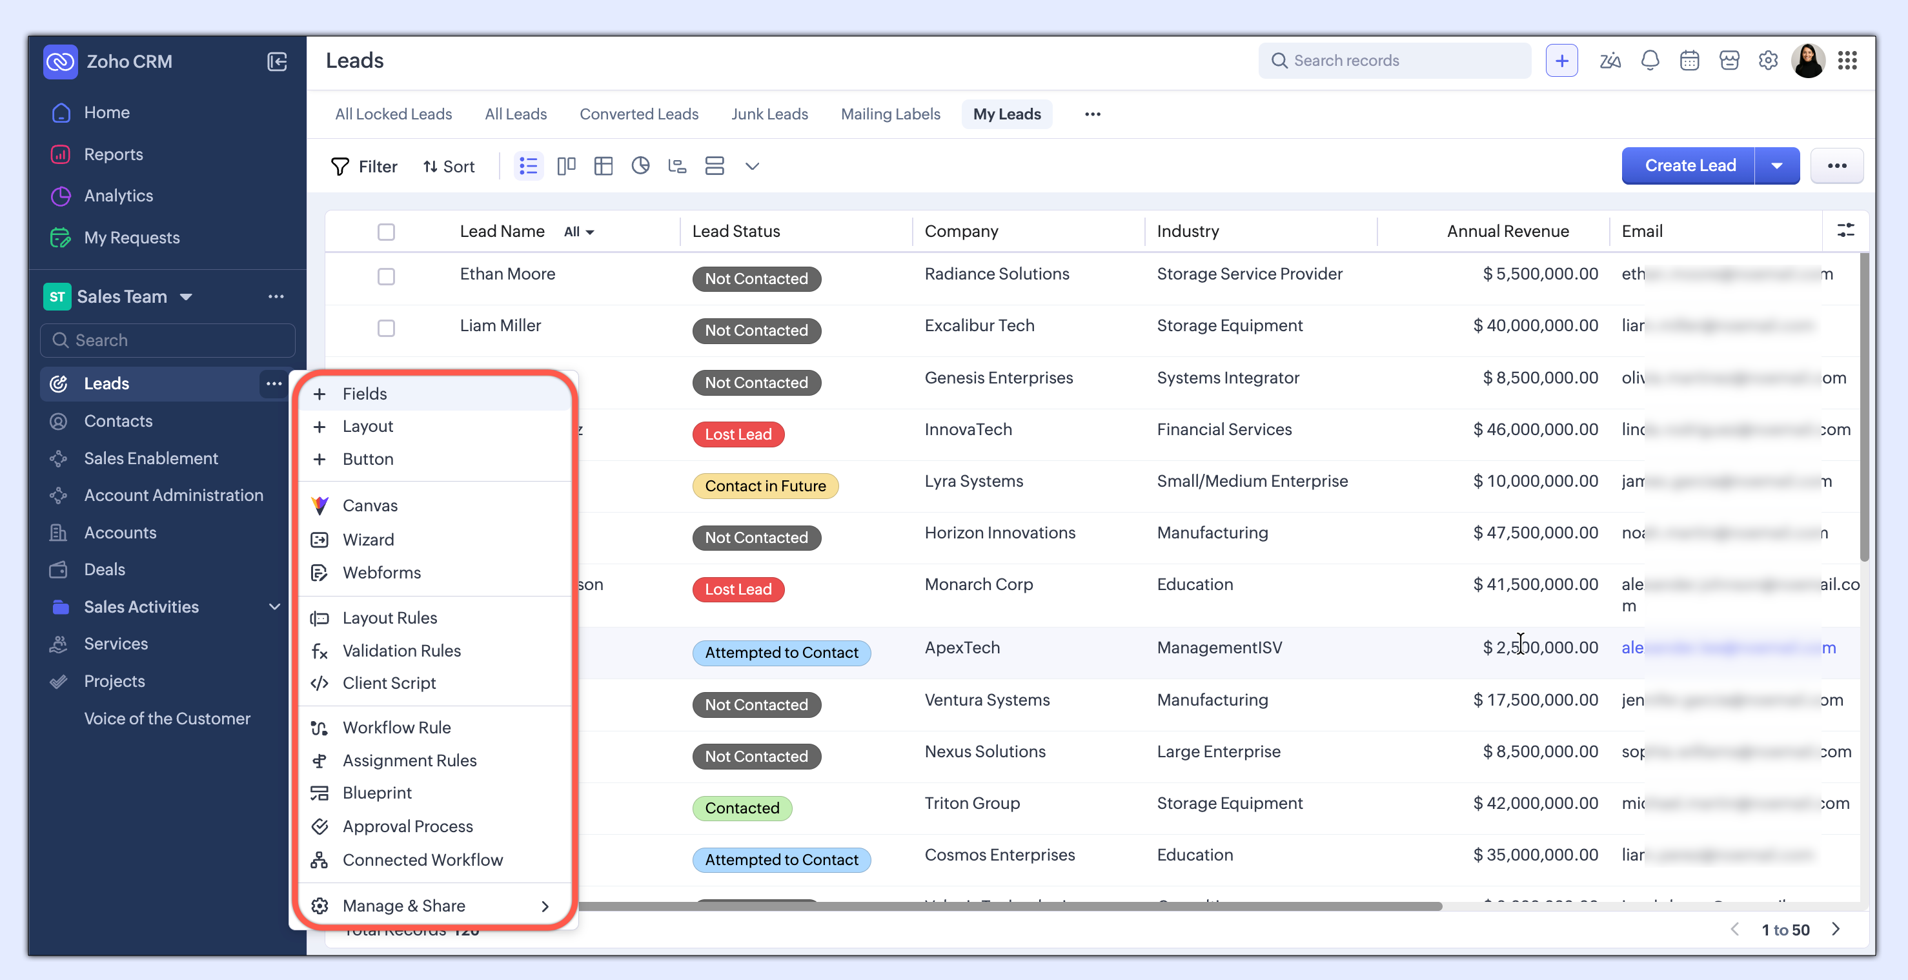The image size is (1908, 980).
Task: Open the notifications bell
Action: (1650, 61)
